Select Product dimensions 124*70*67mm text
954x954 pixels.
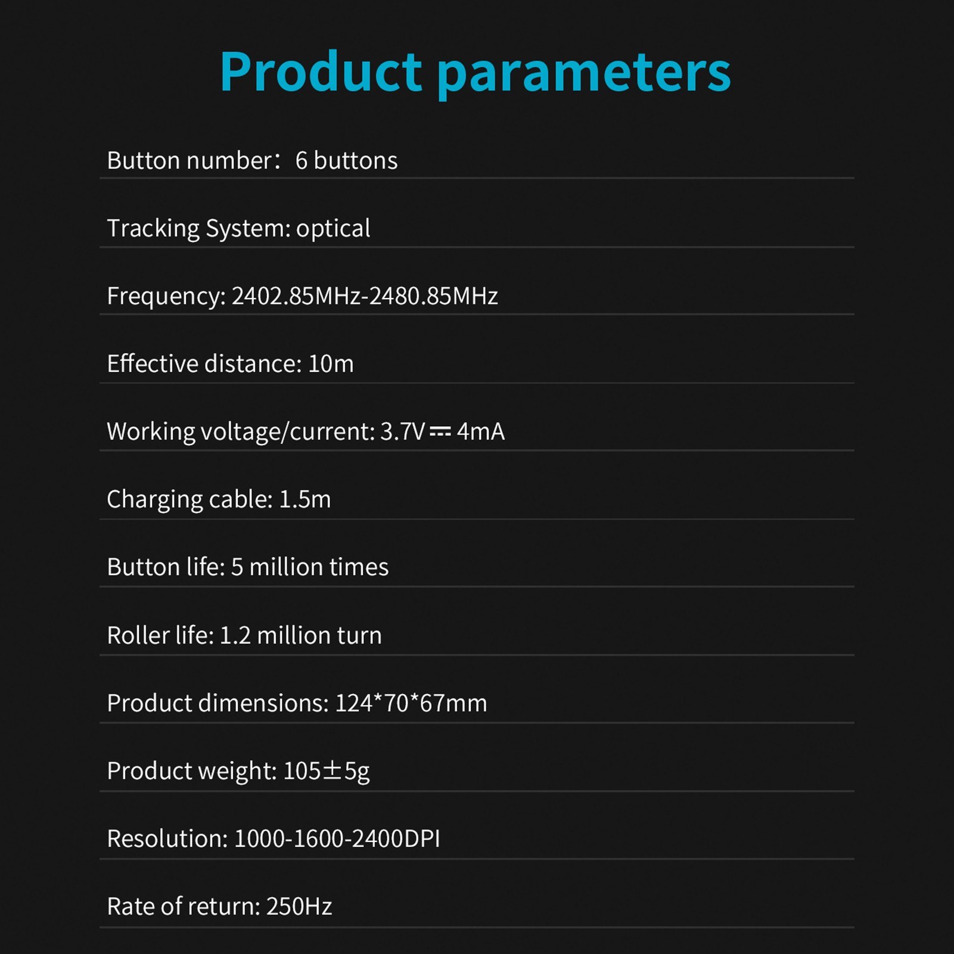(x=297, y=703)
